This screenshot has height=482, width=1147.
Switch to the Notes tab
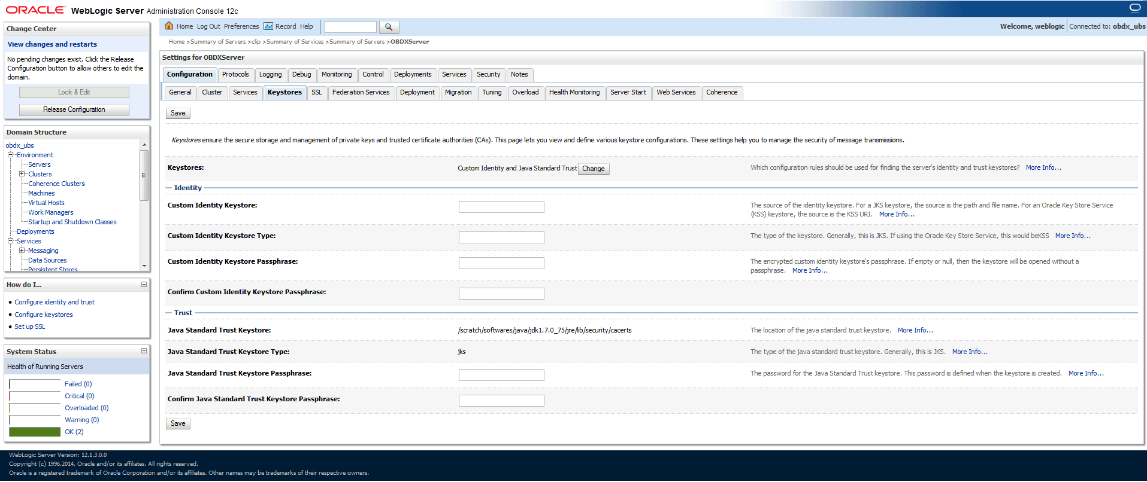[520, 75]
